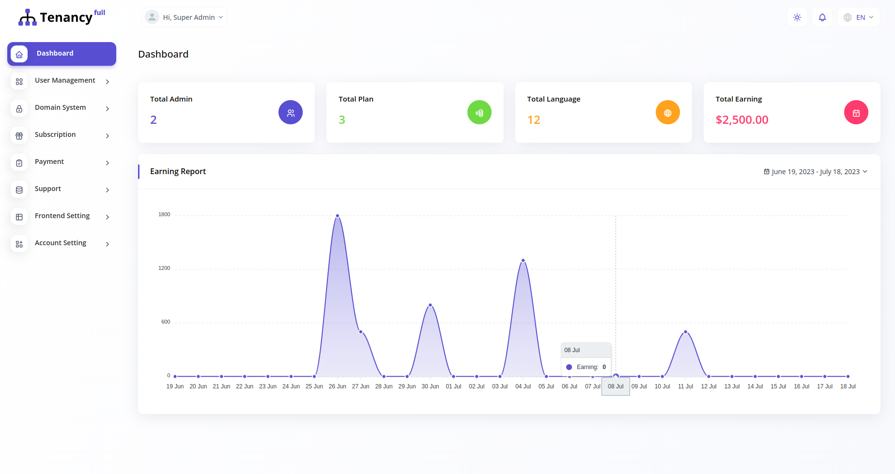Select the User Management grid icon

click(19, 81)
